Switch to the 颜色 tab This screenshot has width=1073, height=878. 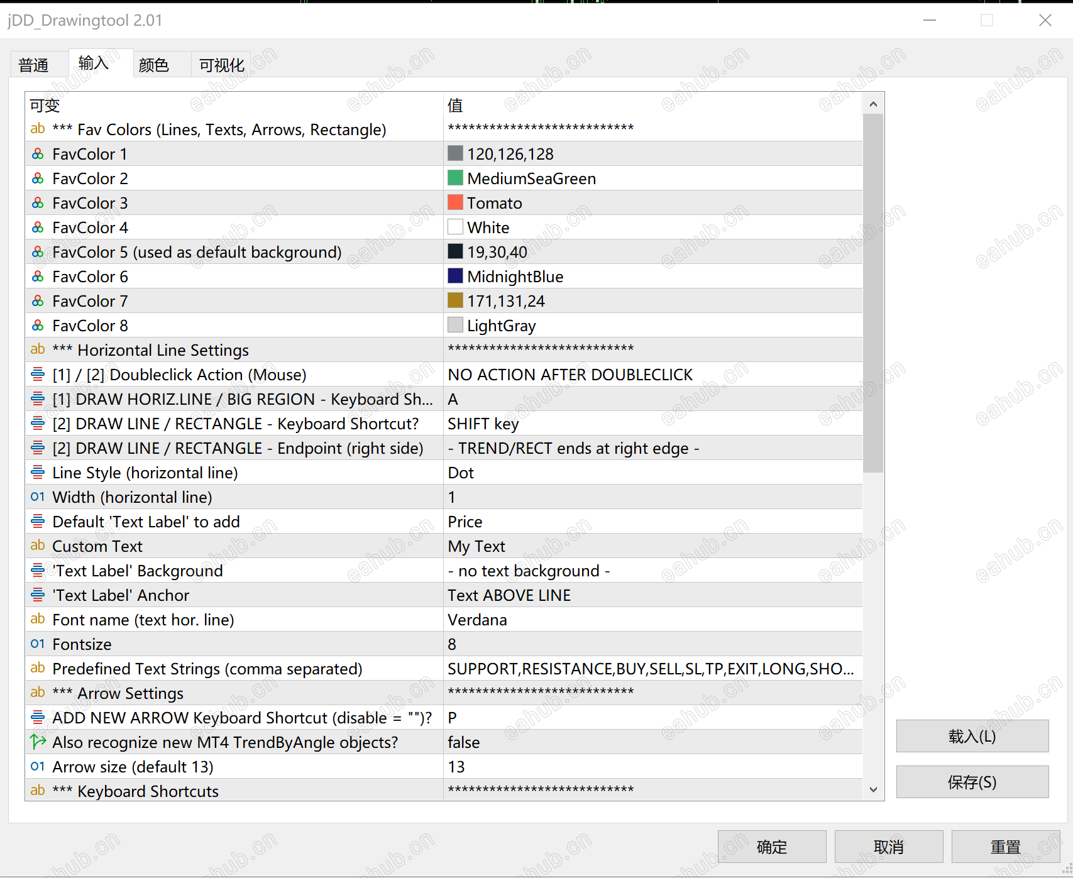[x=162, y=65]
